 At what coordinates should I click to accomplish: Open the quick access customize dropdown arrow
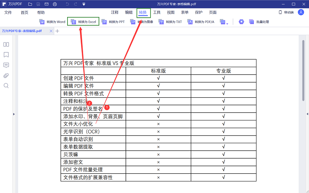click(84, 4)
